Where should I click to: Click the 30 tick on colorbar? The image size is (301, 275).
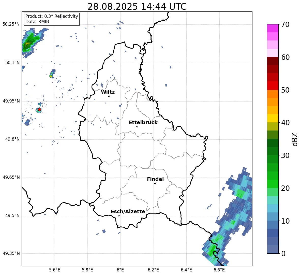click(x=285, y=155)
